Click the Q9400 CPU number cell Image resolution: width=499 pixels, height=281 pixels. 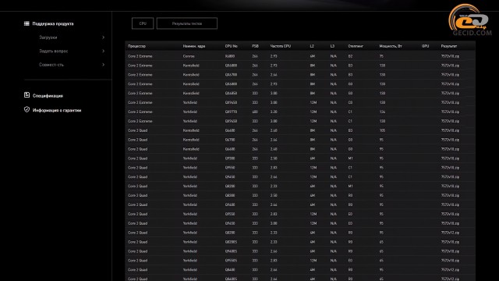click(230, 205)
